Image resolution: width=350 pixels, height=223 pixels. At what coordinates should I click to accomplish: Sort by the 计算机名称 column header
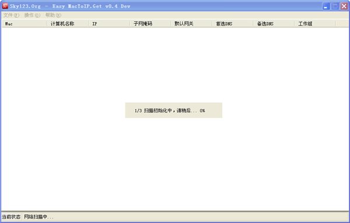coord(68,24)
